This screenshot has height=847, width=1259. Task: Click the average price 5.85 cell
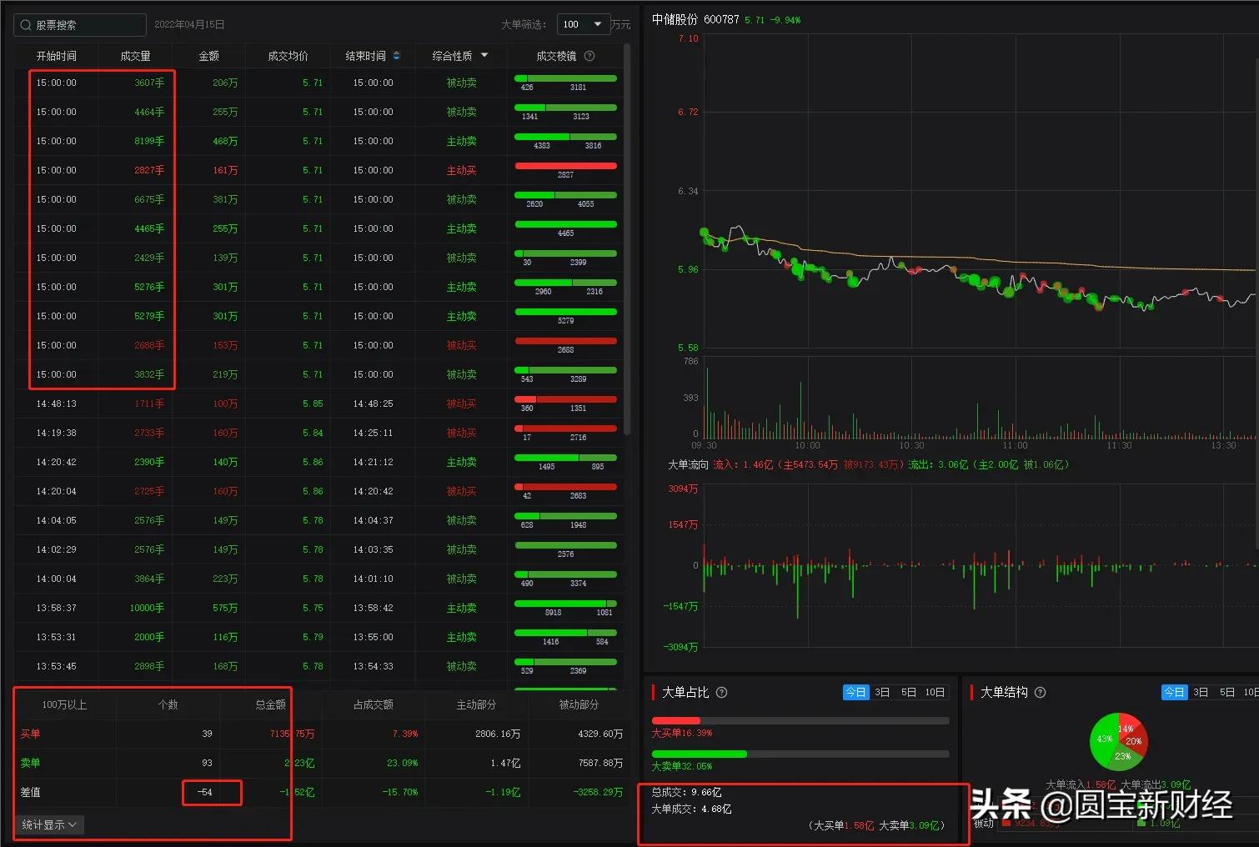313,403
